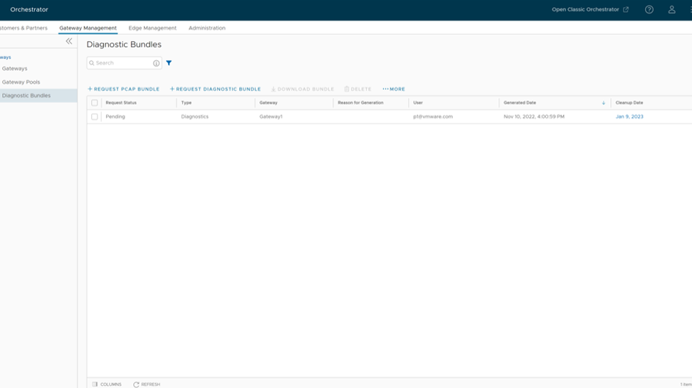Image resolution: width=692 pixels, height=388 pixels.
Task: Focus the Search input field
Action: [x=124, y=63]
